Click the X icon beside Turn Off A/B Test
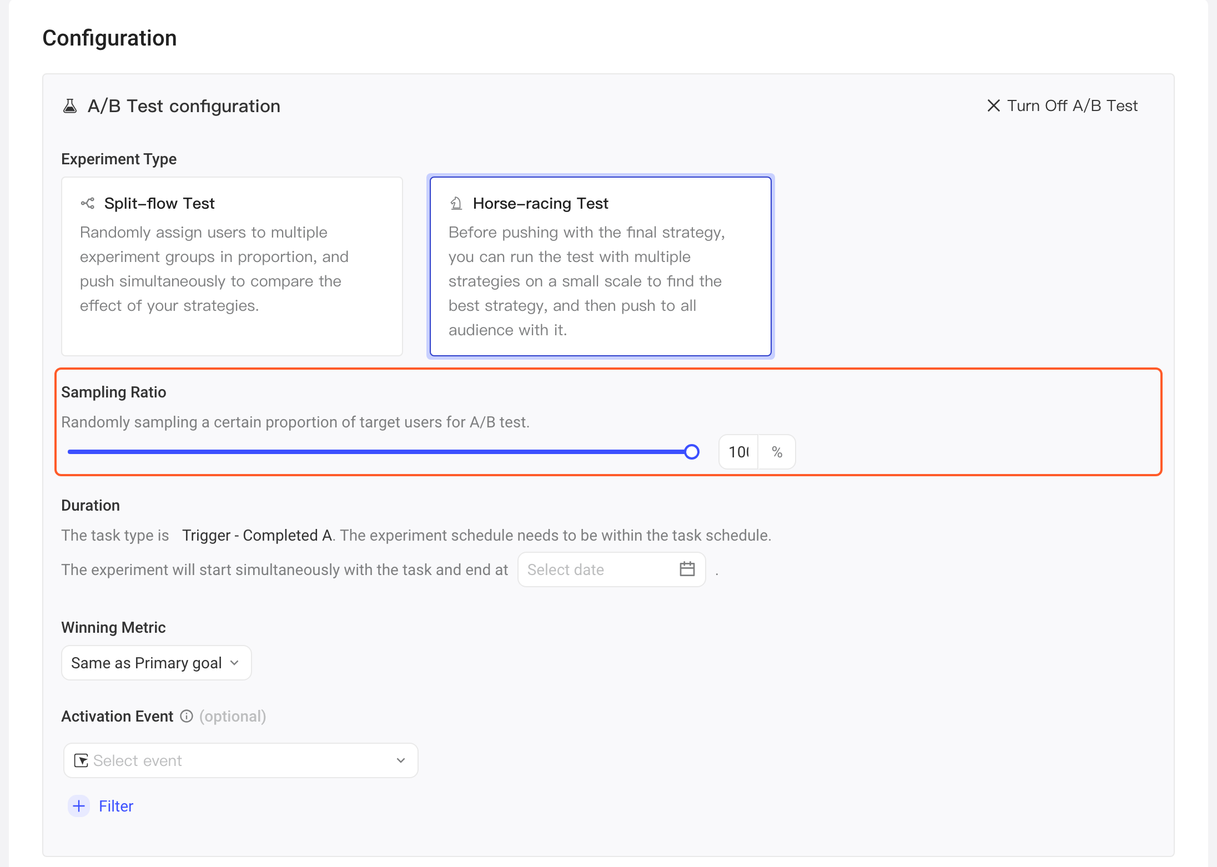The height and width of the screenshot is (867, 1217). click(993, 105)
